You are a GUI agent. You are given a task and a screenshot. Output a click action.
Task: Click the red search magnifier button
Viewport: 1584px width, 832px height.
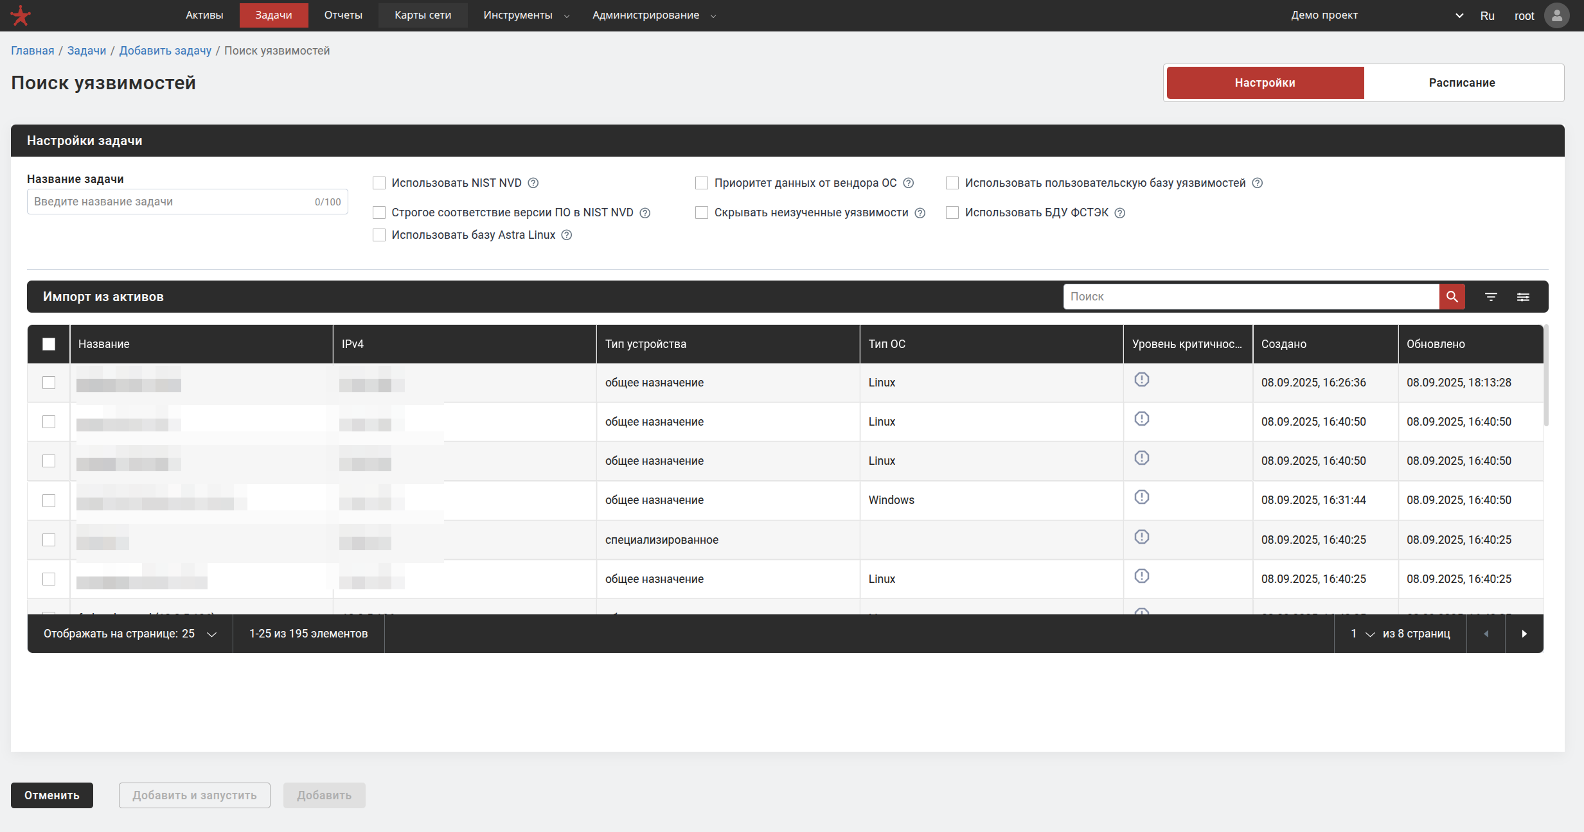pyautogui.click(x=1452, y=297)
